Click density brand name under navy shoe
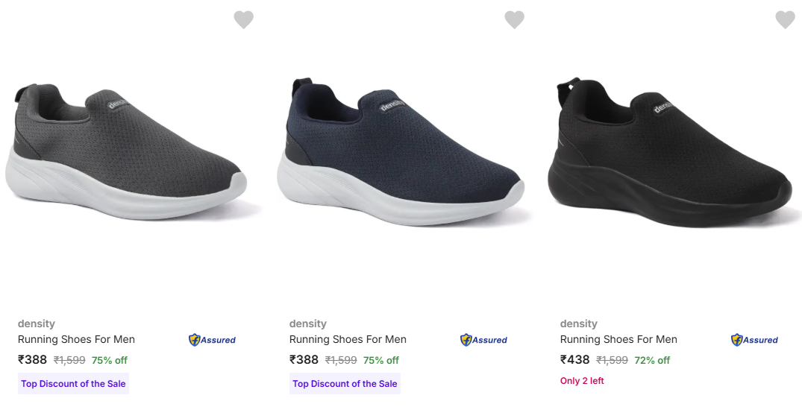The image size is (802, 407). 308,324
